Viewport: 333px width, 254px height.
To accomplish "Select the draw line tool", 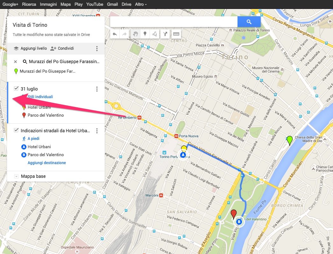I will (x=154, y=34).
